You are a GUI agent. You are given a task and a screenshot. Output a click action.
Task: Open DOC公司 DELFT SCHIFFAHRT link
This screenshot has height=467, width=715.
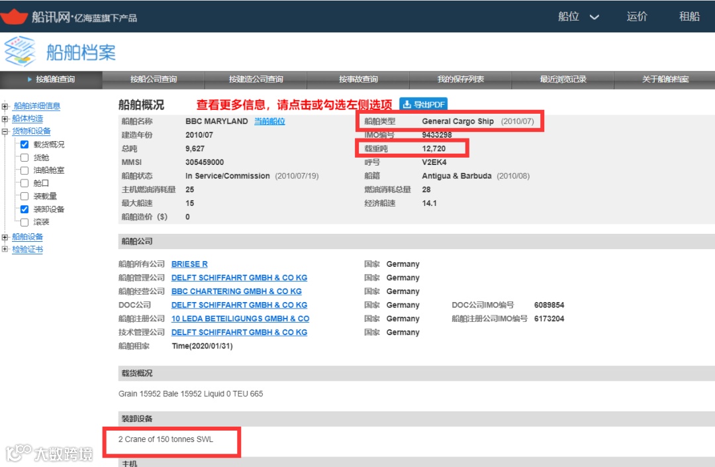point(239,305)
